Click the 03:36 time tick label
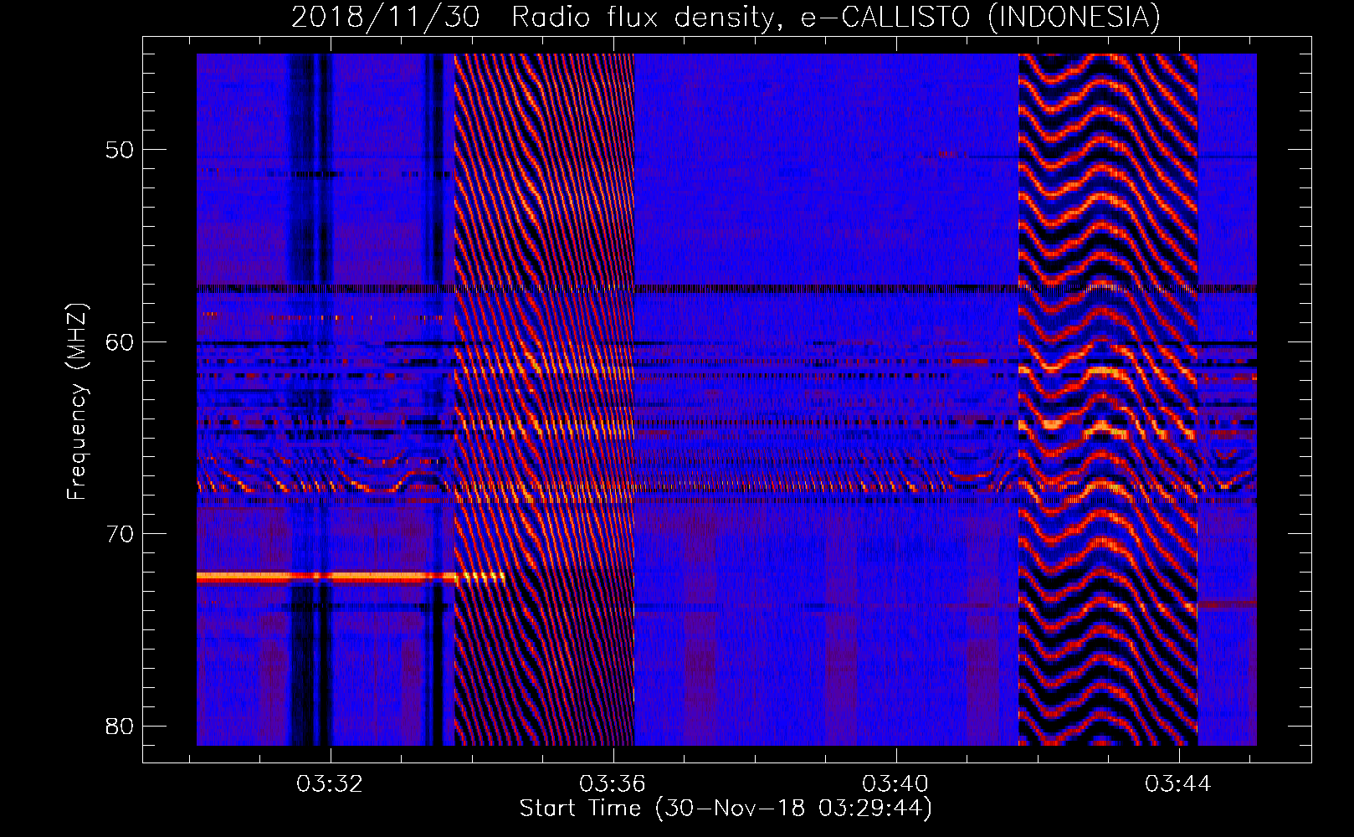1354x837 pixels. click(x=613, y=784)
